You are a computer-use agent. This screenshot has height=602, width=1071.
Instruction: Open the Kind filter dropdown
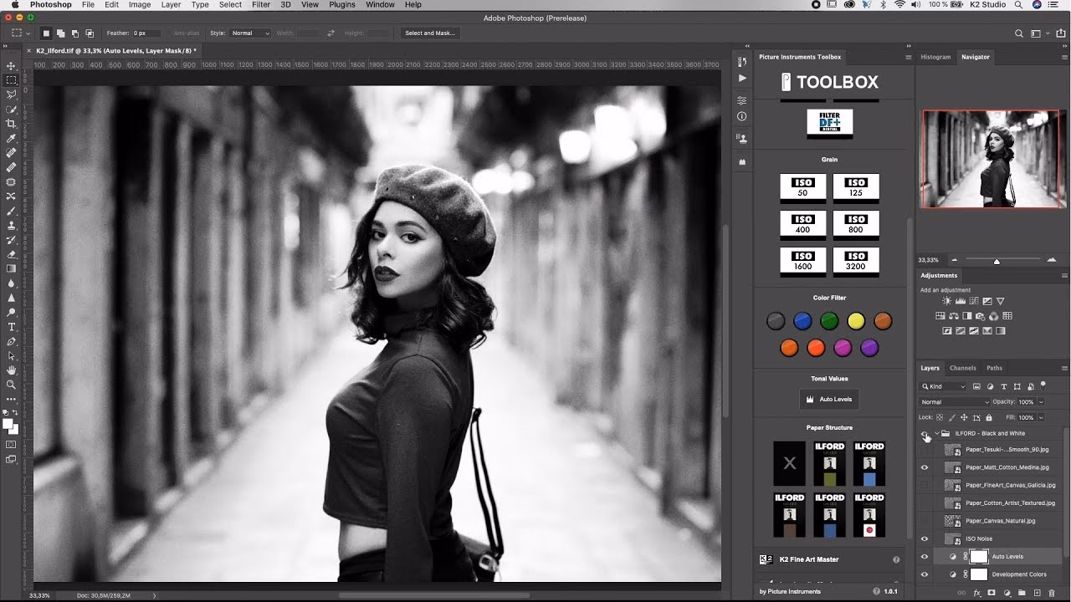tap(943, 385)
